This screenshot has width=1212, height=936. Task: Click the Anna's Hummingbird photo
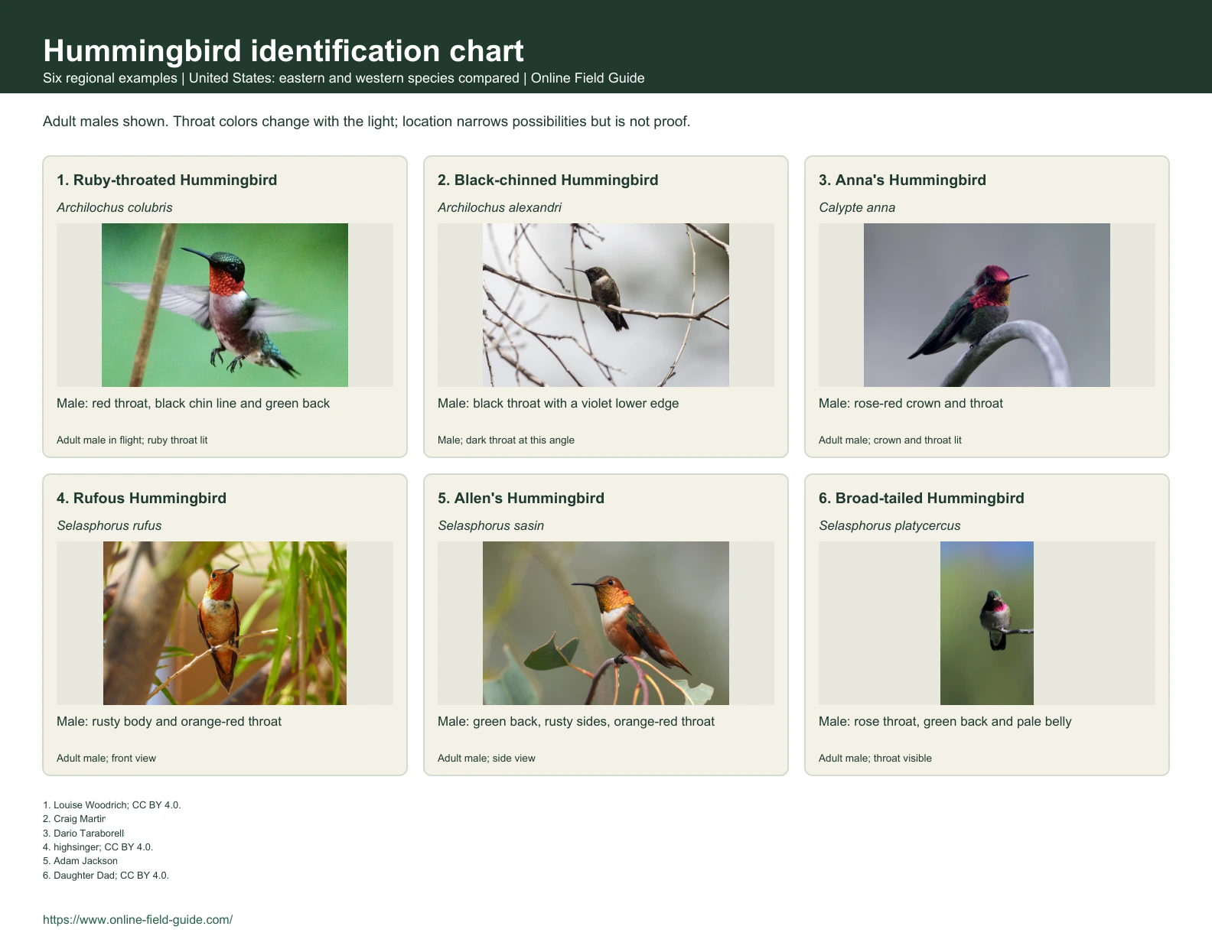click(987, 305)
